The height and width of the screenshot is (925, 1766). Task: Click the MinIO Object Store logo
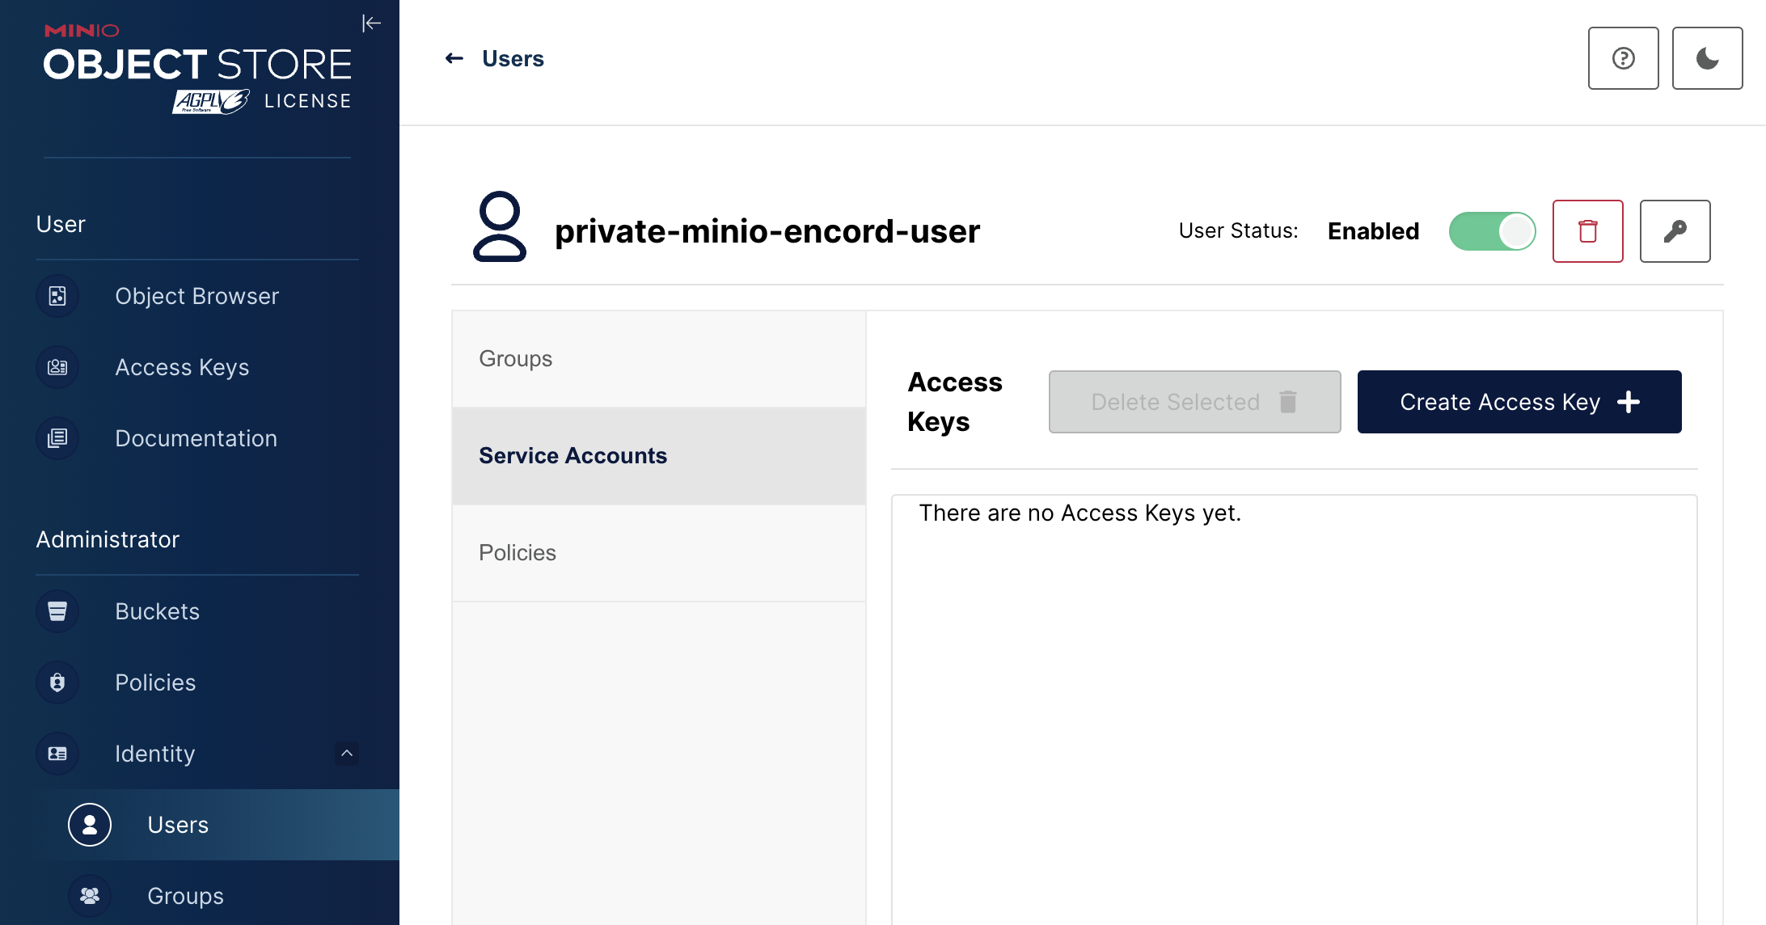coord(197,69)
